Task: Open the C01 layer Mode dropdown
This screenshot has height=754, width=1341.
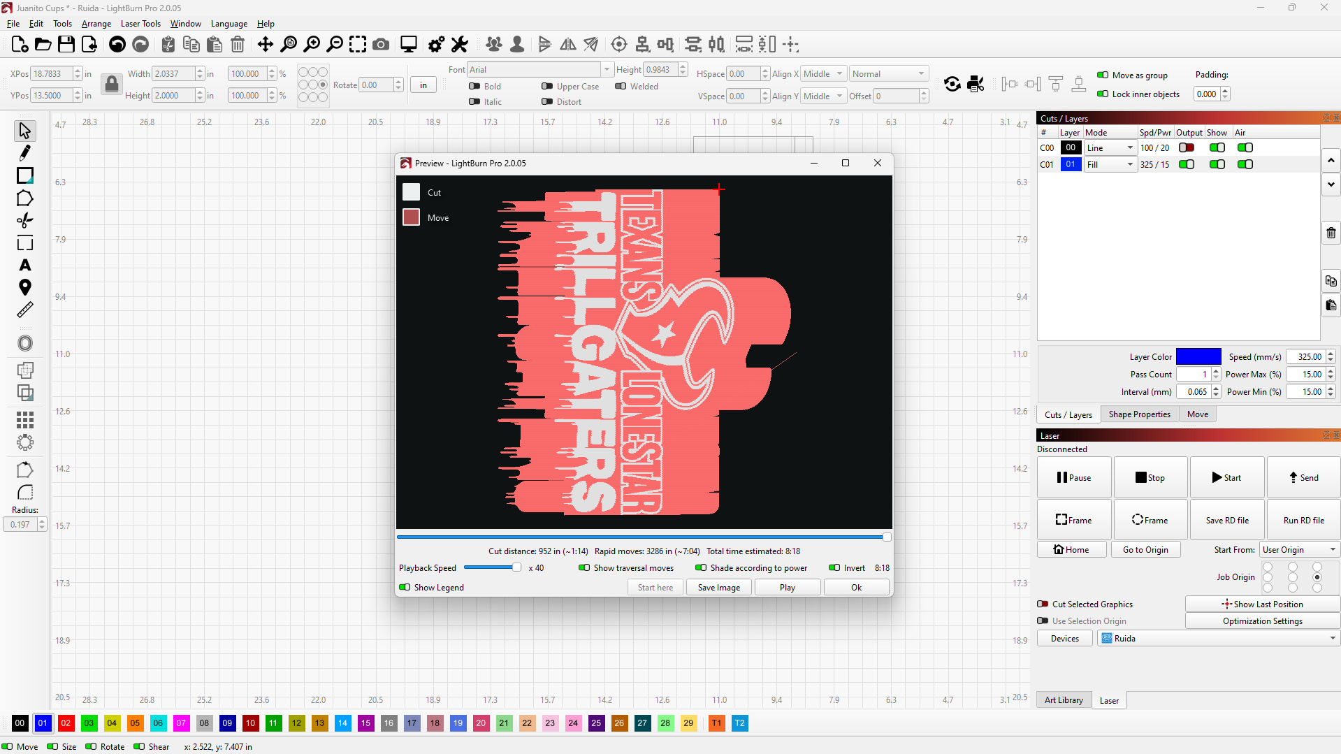Action: point(1110,165)
